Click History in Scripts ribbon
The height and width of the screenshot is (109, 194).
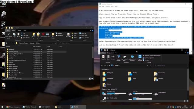point(75,38)
